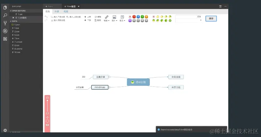Open the Extensions view in activity bar
Screen dimensions: 261x137
[x=5, y=39]
